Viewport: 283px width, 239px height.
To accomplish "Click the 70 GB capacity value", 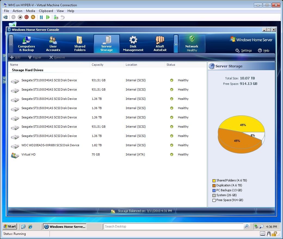I will [96, 154].
